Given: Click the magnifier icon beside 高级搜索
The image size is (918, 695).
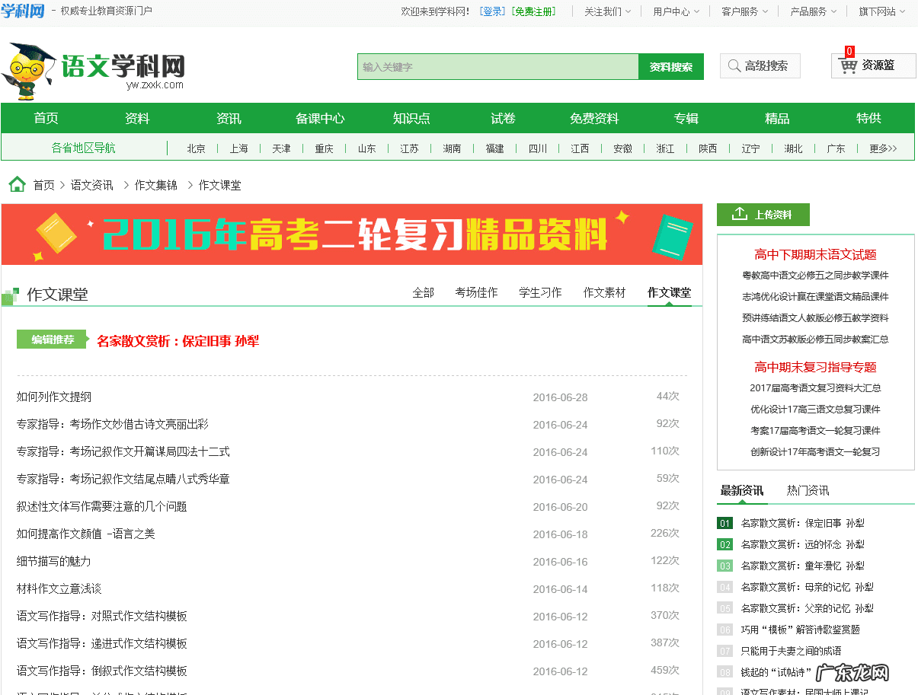Looking at the screenshot, I should tap(734, 66).
